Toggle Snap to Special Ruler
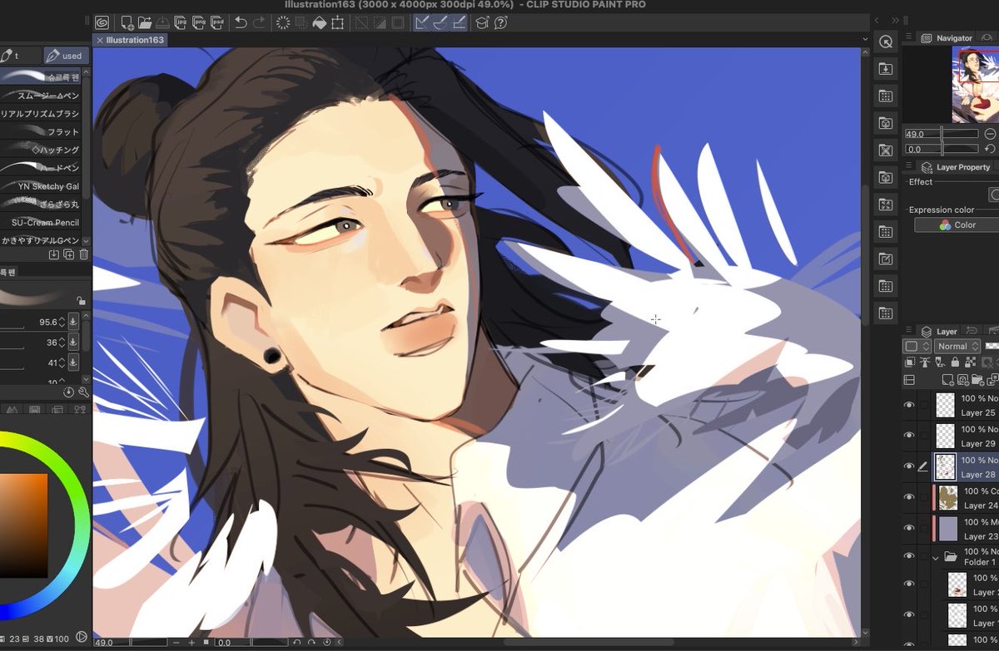 coord(440,22)
